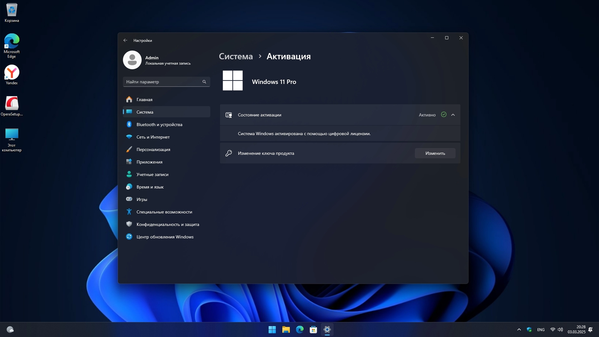Viewport: 599px width, 337px height.
Task: Click the Время и язык clock icon
Action: (129, 187)
